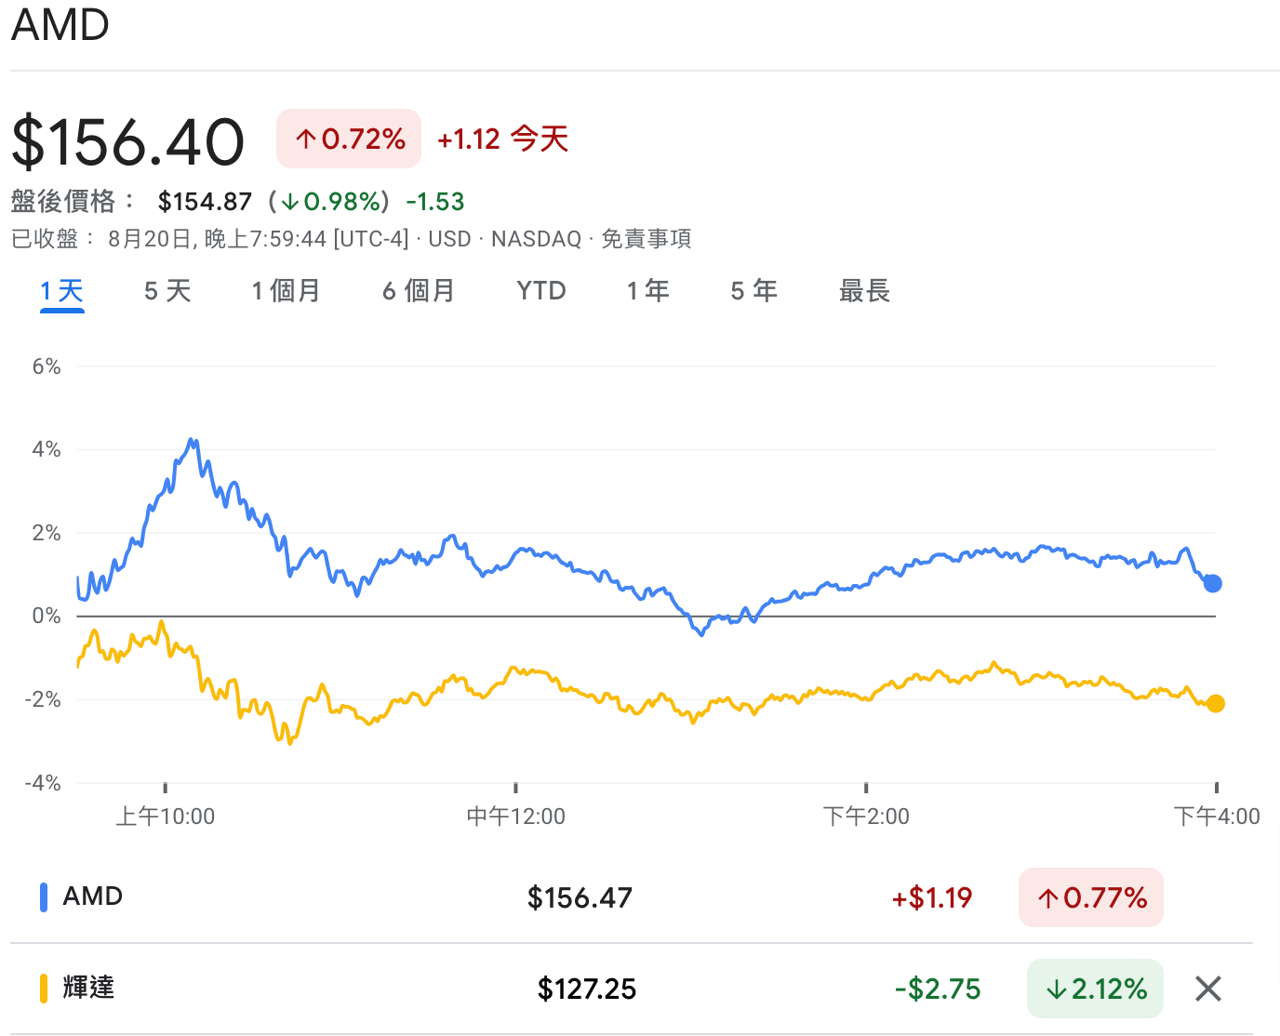Click the 中午12:00 axis label
Image resolution: width=1280 pixels, height=1036 pixels.
pyautogui.click(x=515, y=817)
